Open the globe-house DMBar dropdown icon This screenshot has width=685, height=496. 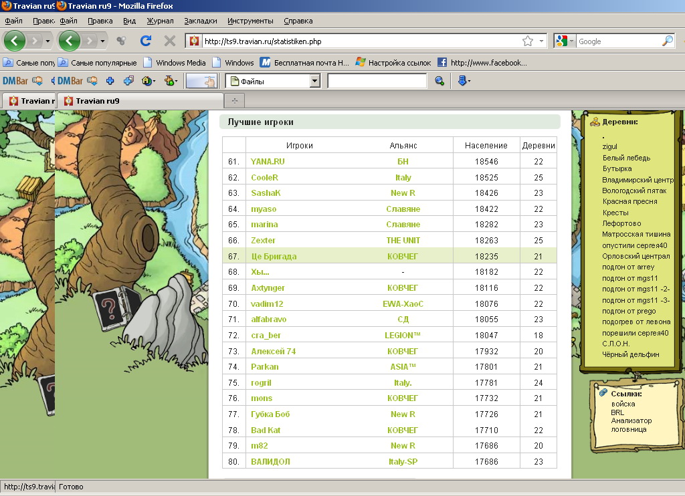tap(149, 81)
